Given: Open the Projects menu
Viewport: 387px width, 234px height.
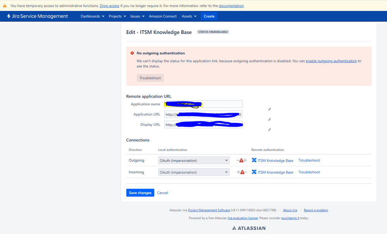Looking at the screenshot, I should point(117,16).
